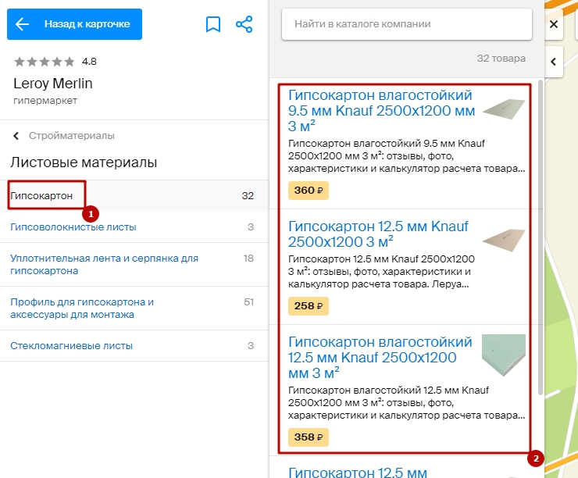Viewport: 578px width, 478px height.
Task: Select the Гипсокартон category
Action: pyautogui.click(x=42, y=195)
